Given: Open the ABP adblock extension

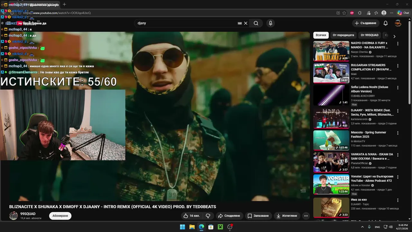Looking at the screenshot, I should coord(352,13).
